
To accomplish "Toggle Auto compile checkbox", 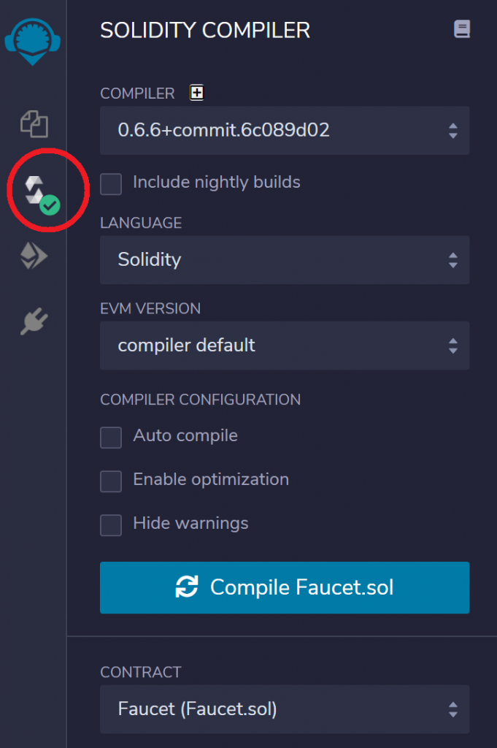I will [111, 438].
